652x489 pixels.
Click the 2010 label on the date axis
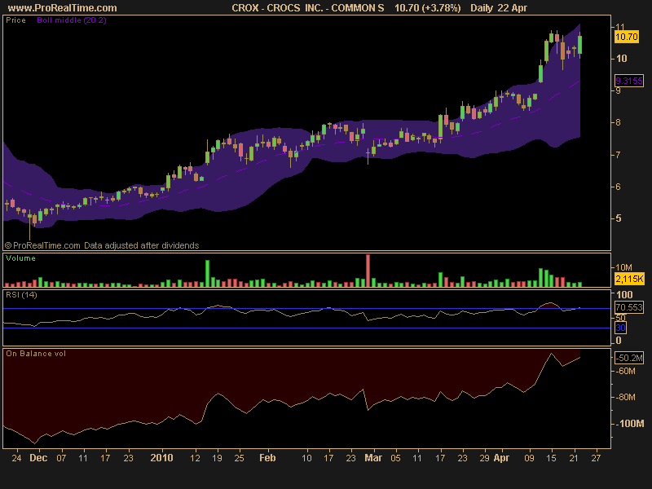click(x=161, y=458)
